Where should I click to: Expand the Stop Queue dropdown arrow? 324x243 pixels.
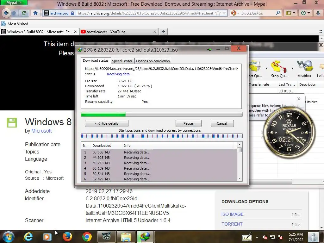pos(292,68)
